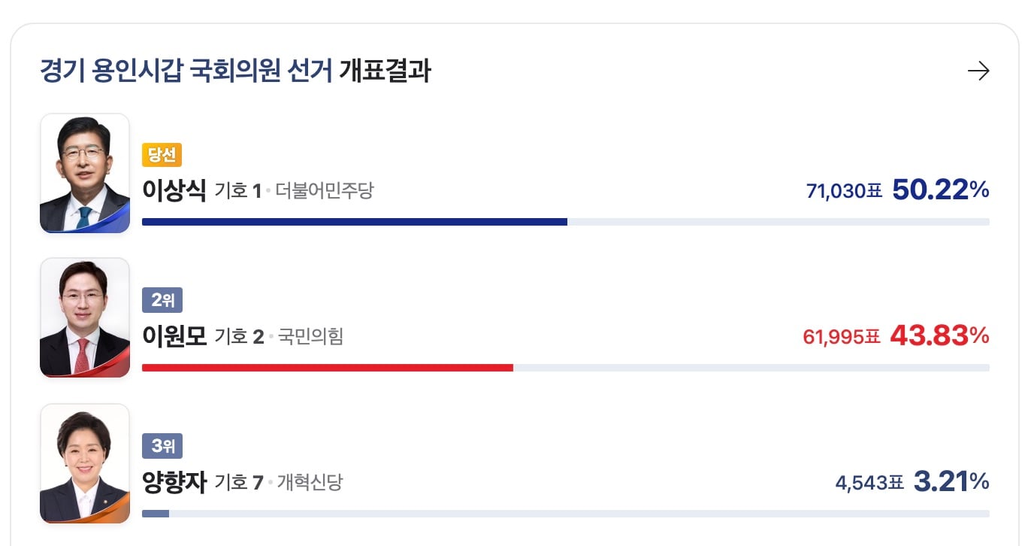This screenshot has width=1031, height=546.
Task: Click the 개혁신당 party label
Action: (x=310, y=482)
